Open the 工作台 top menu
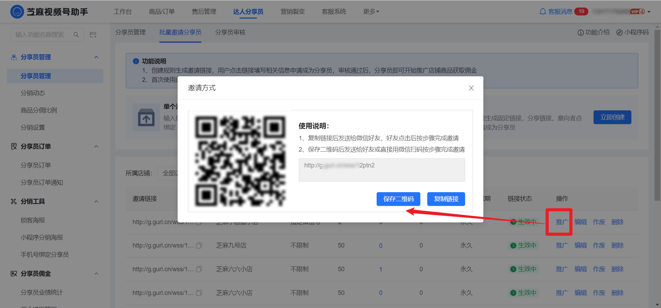This screenshot has height=308, width=661. 123,12
